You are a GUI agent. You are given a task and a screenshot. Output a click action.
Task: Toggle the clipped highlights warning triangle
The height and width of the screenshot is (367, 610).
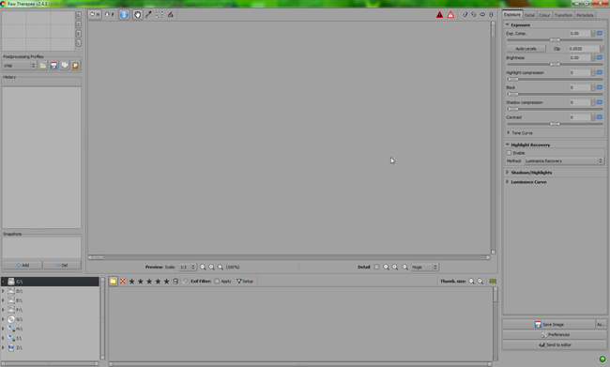450,15
